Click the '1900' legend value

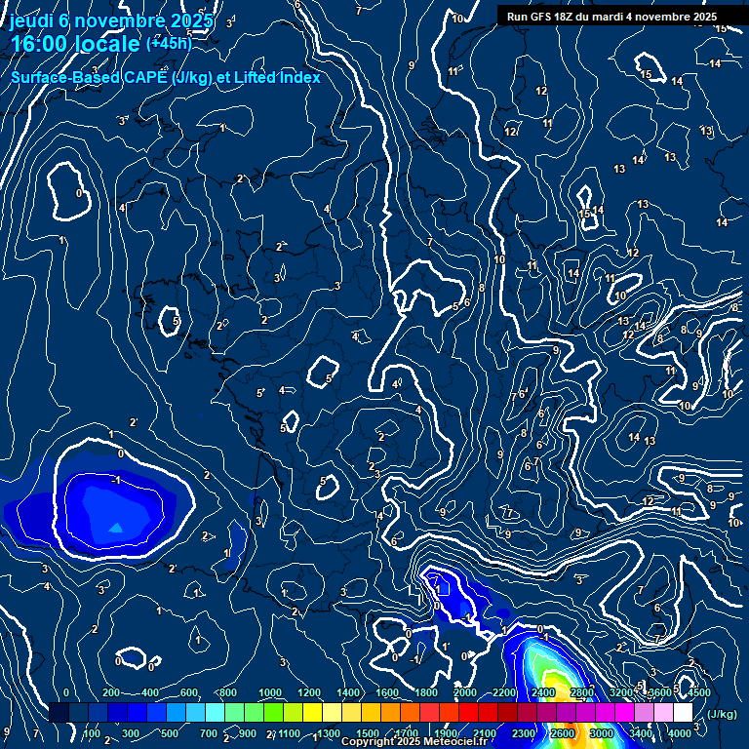445,733
